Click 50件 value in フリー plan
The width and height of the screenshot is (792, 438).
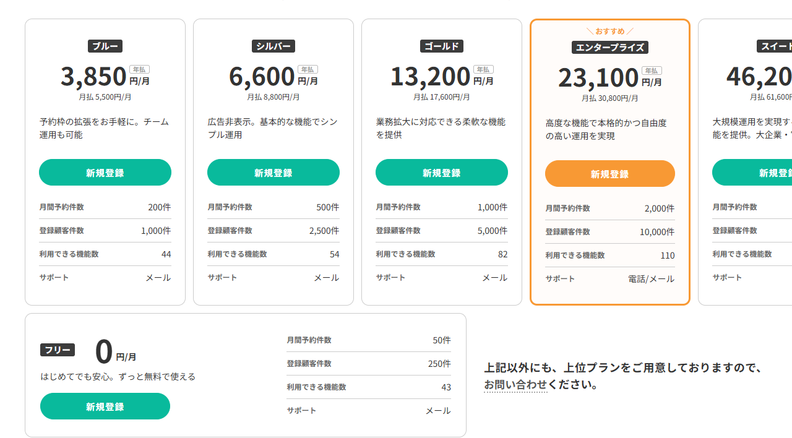(x=442, y=340)
